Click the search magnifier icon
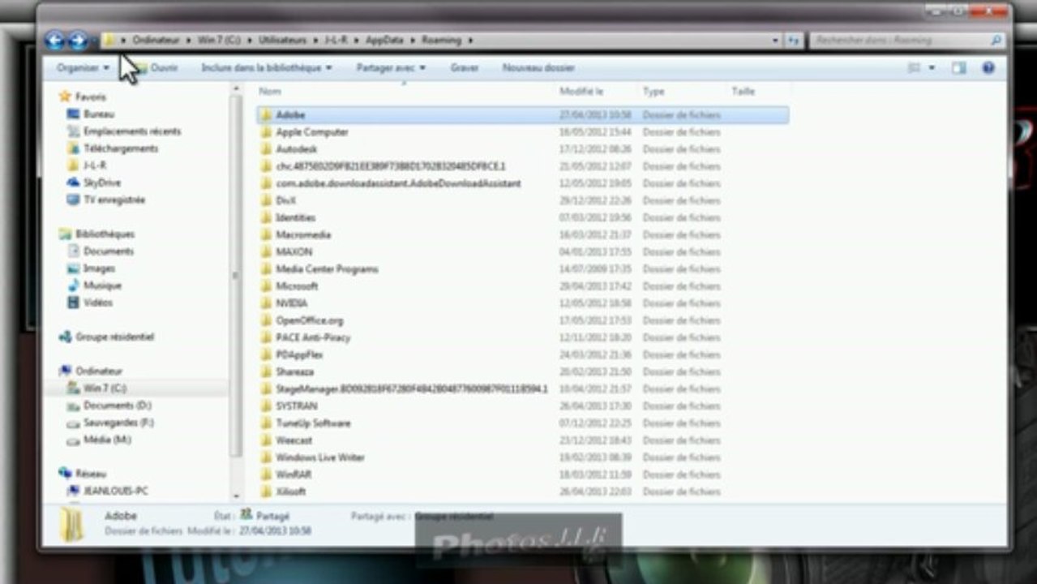 (x=996, y=40)
